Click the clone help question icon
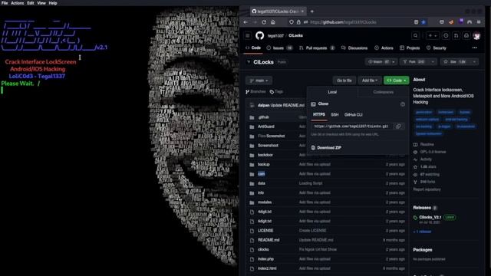 click(403, 104)
